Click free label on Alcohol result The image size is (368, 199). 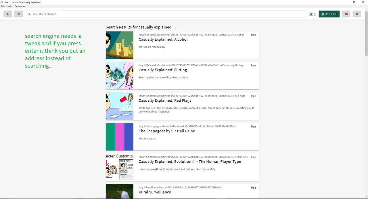[x=253, y=35]
